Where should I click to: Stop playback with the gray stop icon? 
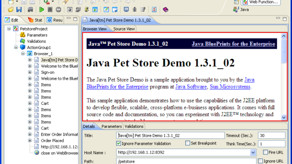point(58,10)
